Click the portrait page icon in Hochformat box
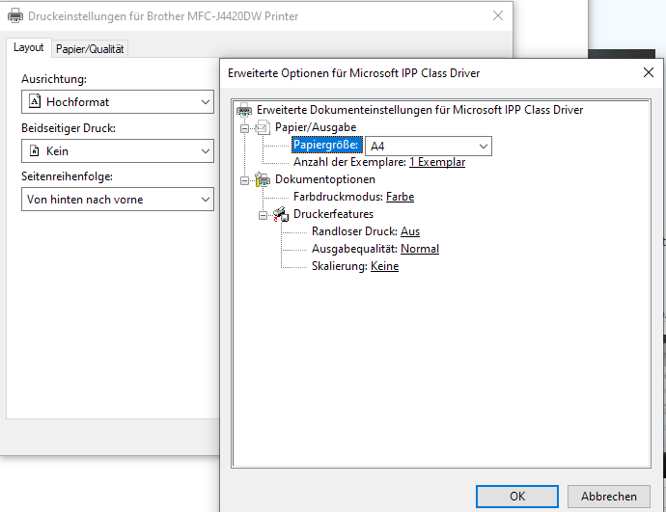The width and height of the screenshot is (666, 512). pos(35,101)
